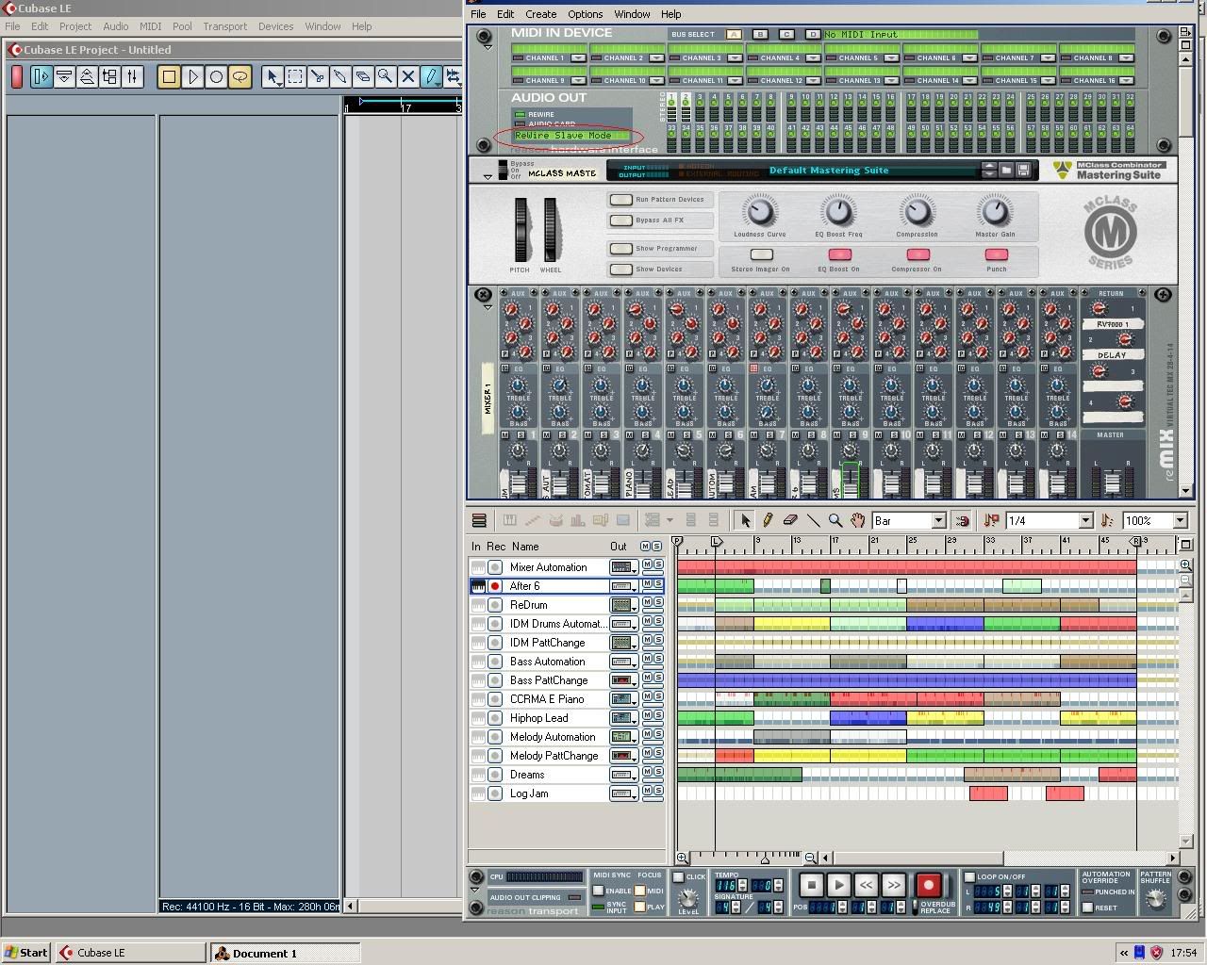Viewport: 1207px width, 965px height.
Task: Toggle the Loop On/Off checkbox
Action: pyautogui.click(x=969, y=876)
